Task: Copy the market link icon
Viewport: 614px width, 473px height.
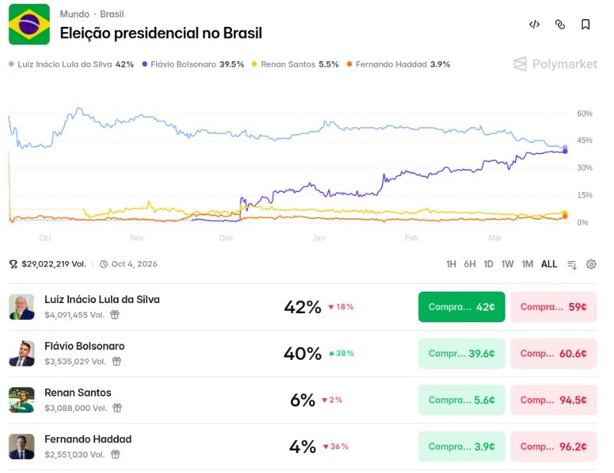Action: click(x=560, y=24)
